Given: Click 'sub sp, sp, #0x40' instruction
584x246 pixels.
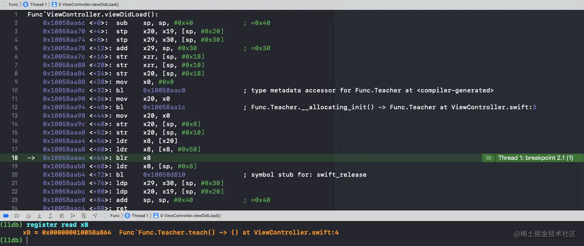Looking at the screenshot, I should (x=154, y=23).
